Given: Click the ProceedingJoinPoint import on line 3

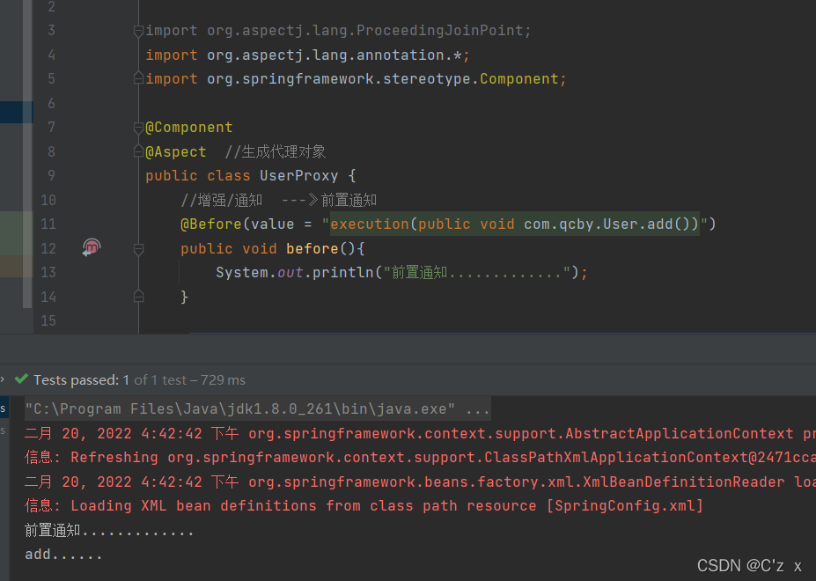Looking at the screenshot, I should 338,31.
